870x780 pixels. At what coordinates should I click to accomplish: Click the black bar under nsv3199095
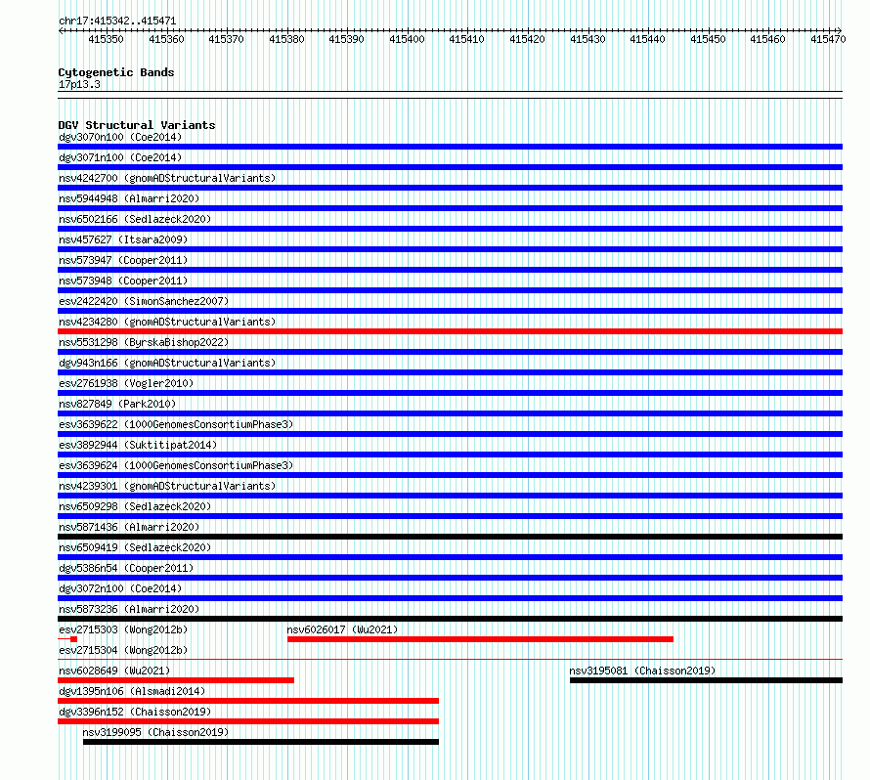[261, 742]
